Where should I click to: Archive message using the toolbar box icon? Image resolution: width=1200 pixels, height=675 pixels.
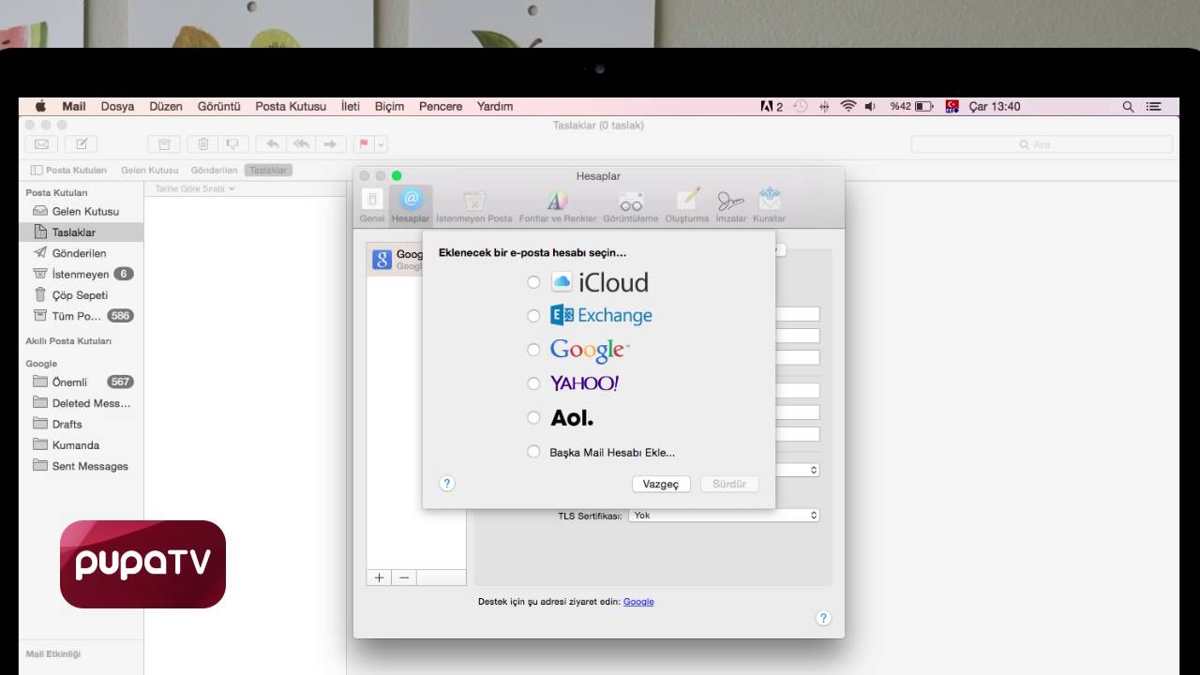tap(164, 144)
